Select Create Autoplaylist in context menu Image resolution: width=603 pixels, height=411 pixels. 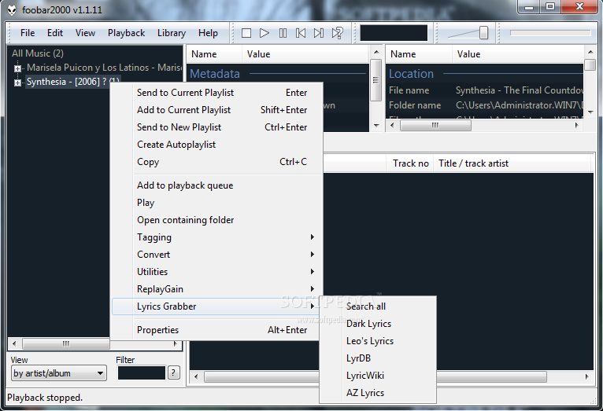pyautogui.click(x=217, y=145)
